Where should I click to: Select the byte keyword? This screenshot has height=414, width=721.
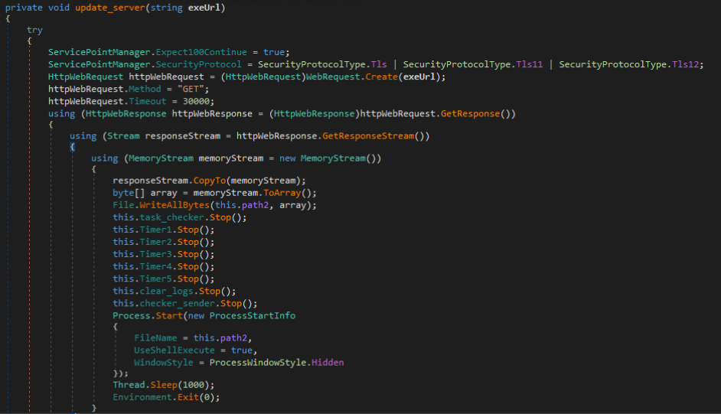(123, 193)
